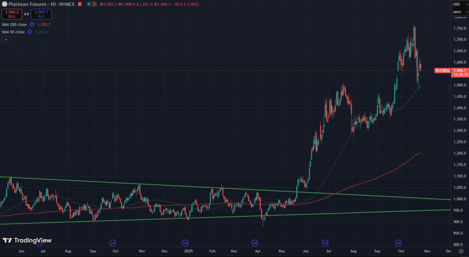This screenshot has height=257, width=469.
Task: Click the contract roll marker near Oct 2024
Action: pos(113,243)
